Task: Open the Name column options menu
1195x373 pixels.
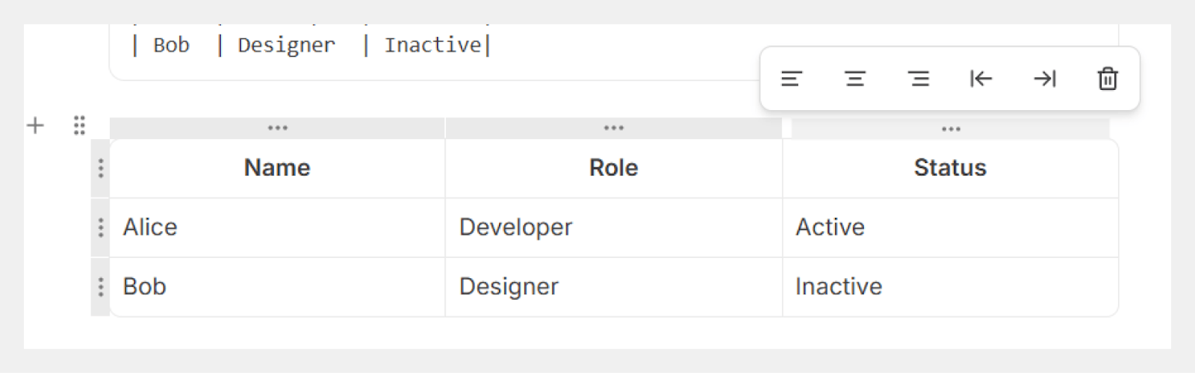Action: 277,128
